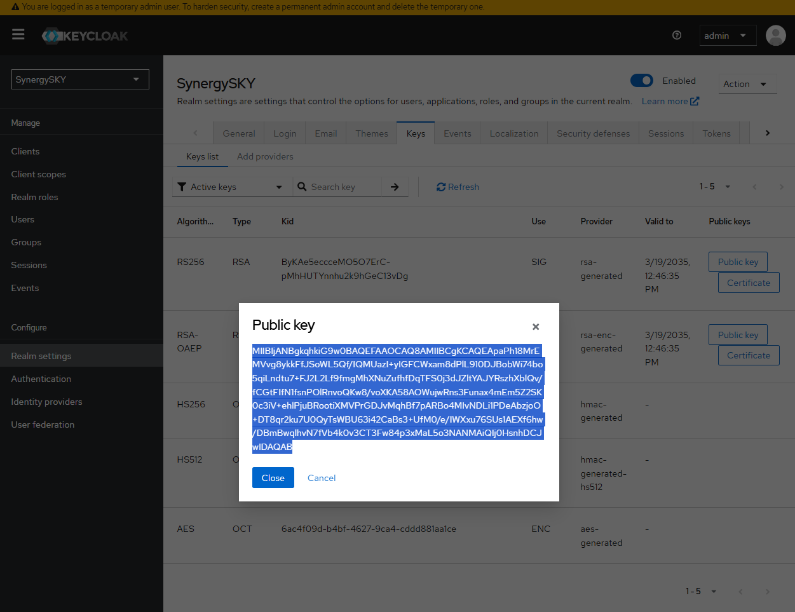Click the hmac-generated-hs512 provider cell
Viewport: 795px width, 612px height.
(x=604, y=473)
